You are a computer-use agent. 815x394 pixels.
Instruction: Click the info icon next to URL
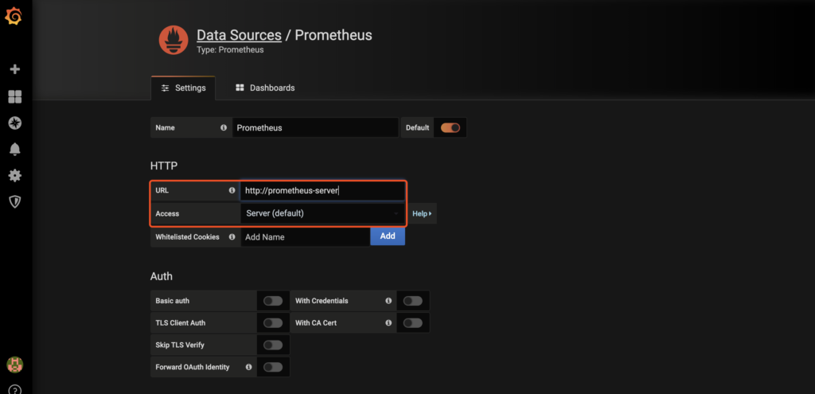pos(232,190)
